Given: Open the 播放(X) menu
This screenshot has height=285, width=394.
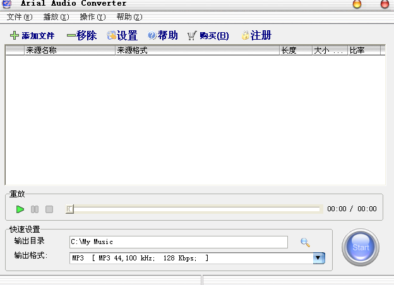Looking at the screenshot, I should click(56, 17).
